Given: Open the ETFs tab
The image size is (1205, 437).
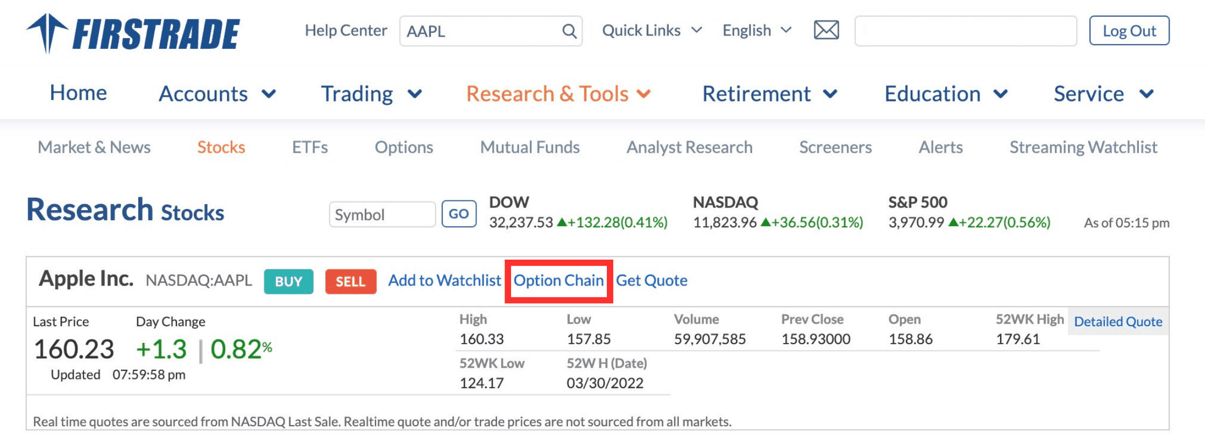Looking at the screenshot, I should (x=310, y=147).
